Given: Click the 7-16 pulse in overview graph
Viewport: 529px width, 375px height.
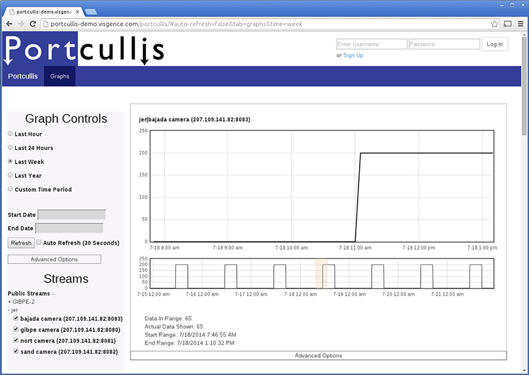Looking at the screenshot, I should tap(231, 276).
